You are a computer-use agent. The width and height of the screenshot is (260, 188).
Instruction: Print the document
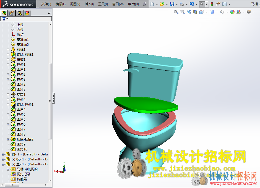[182, 4]
